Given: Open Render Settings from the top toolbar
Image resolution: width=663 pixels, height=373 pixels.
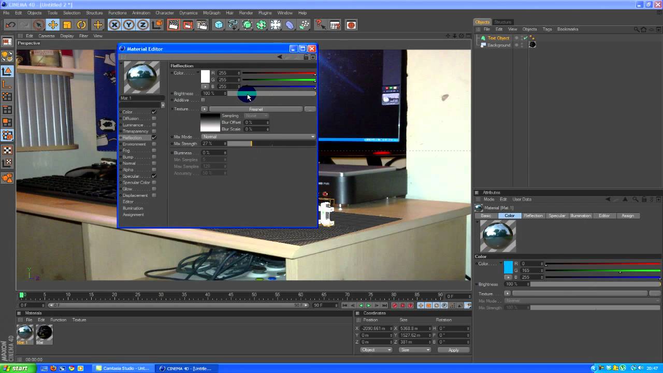Looking at the screenshot, I should click(x=202, y=25).
